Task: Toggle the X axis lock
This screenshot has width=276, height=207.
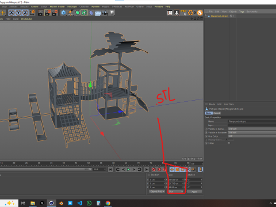Action: tap(11, 13)
